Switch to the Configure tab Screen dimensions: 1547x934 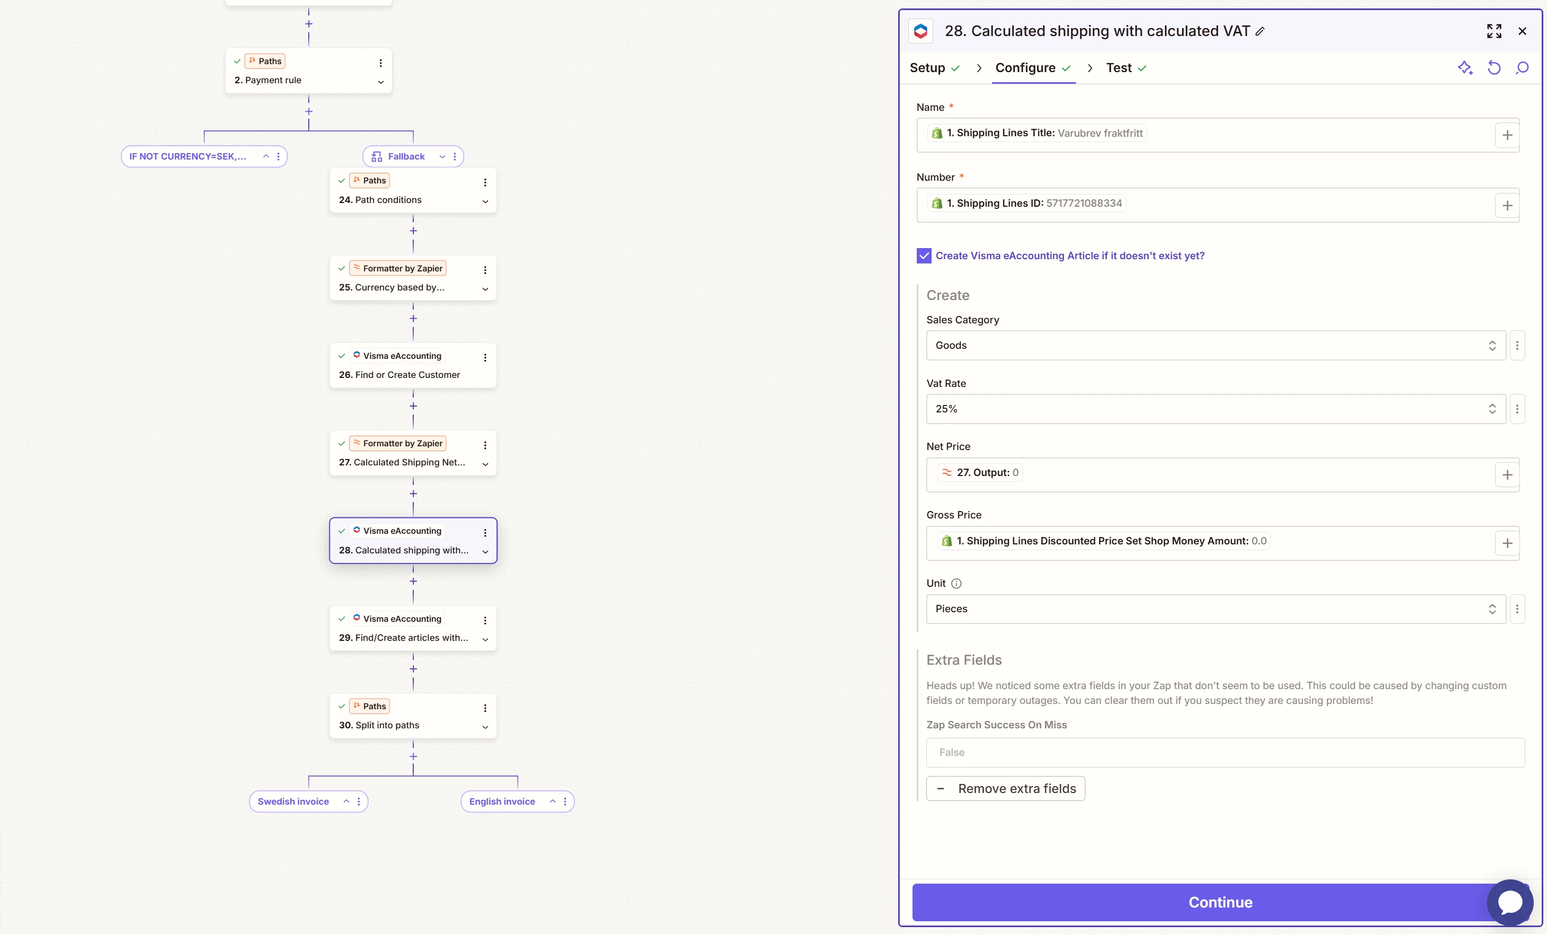point(1033,68)
